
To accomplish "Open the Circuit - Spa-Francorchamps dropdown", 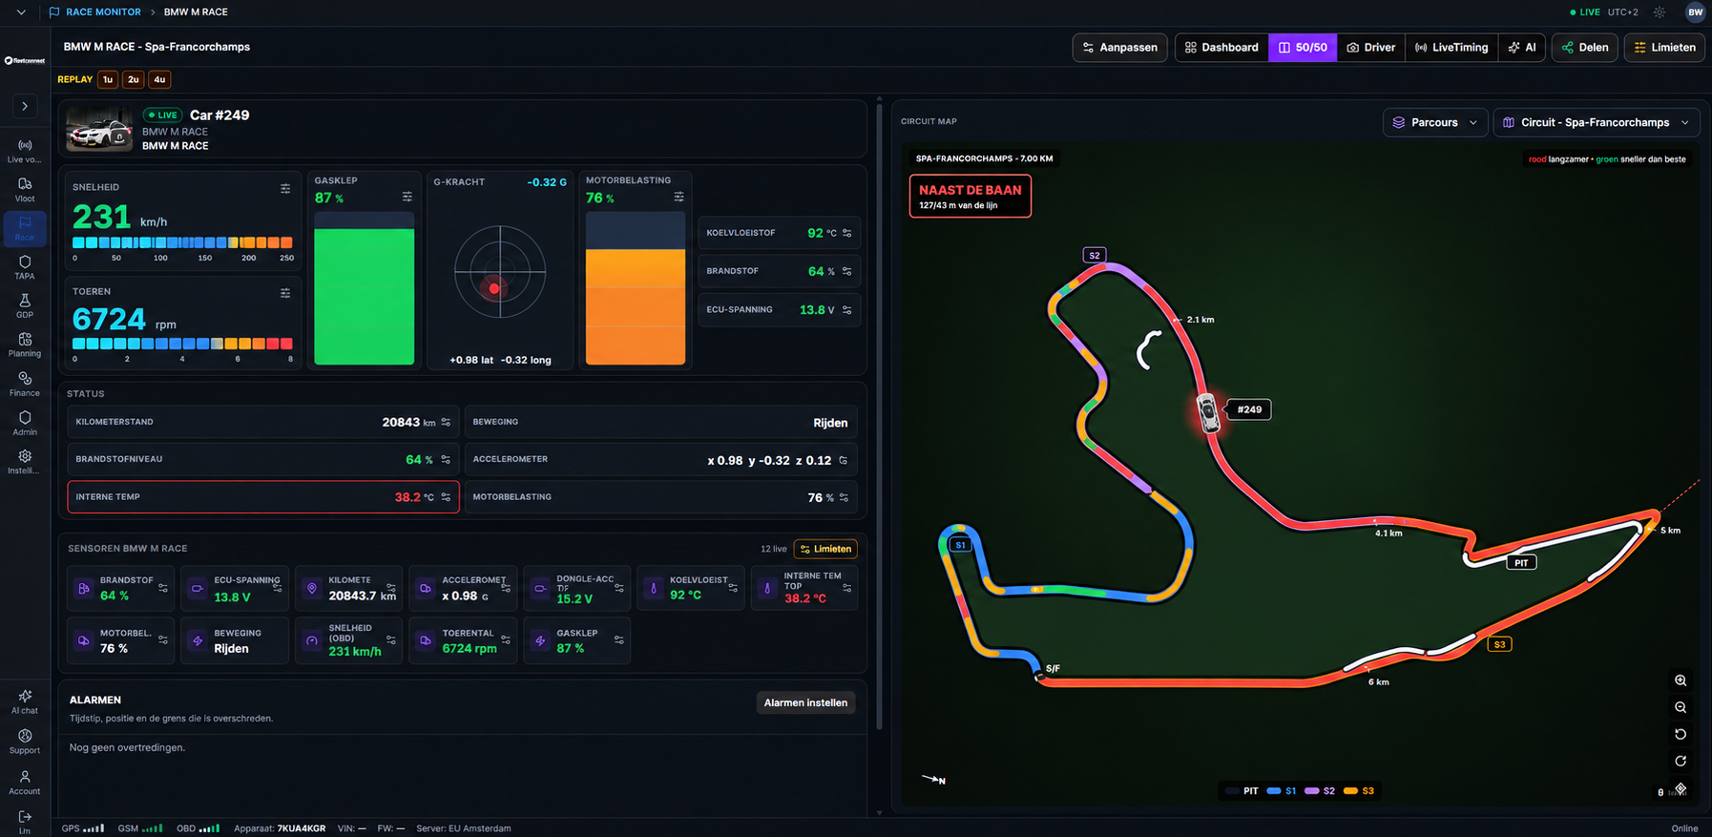I will point(1598,122).
